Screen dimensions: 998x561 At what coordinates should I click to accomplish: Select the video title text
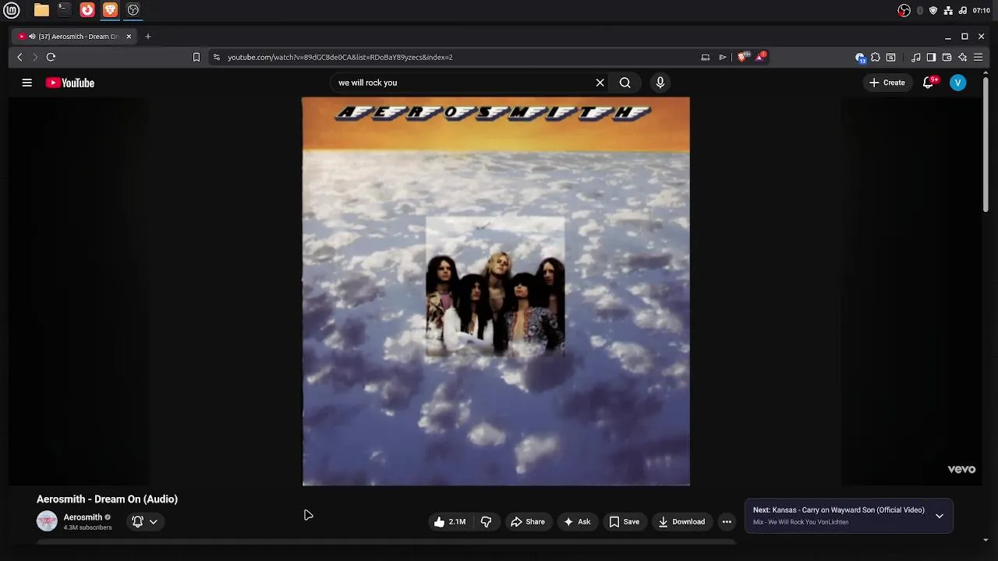pyautogui.click(x=107, y=499)
